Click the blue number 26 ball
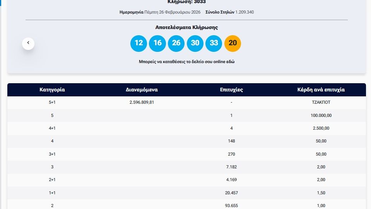Screen dimensions: 371x209 (176, 43)
